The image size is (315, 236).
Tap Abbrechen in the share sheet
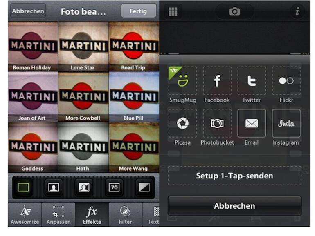point(235,206)
